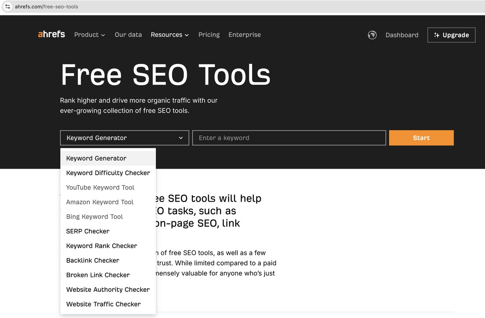Collapse the Keyword Generator tool dropdown
Screen dimensions: 485x318
pos(124,138)
